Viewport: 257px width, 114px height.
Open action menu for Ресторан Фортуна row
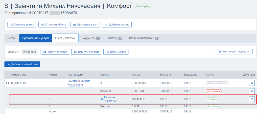click(x=252, y=99)
